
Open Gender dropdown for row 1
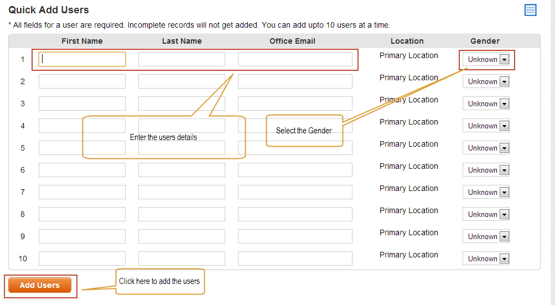point(486,60)
